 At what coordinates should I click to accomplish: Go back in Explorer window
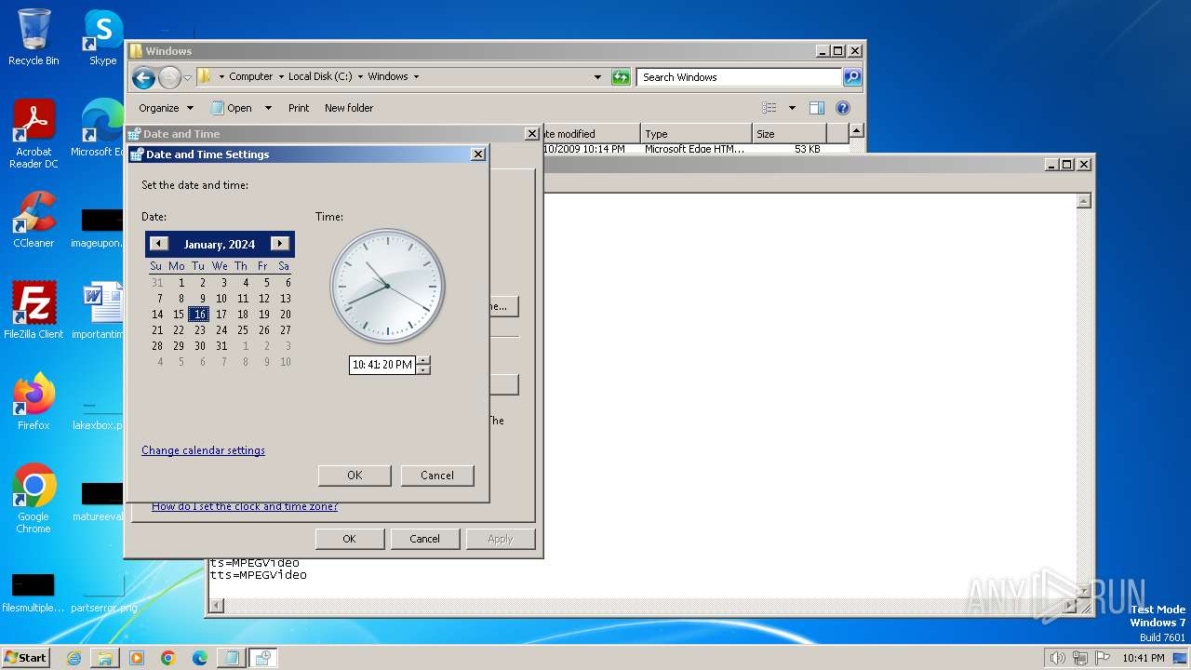(x=143, y=77)
